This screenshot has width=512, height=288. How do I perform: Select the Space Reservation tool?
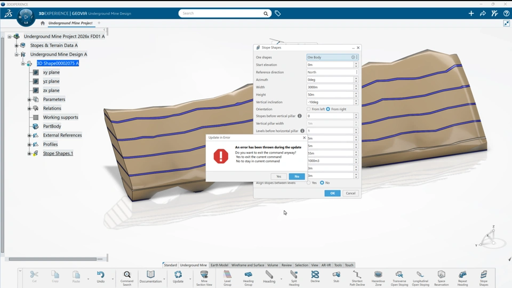(x=441, y=278)
